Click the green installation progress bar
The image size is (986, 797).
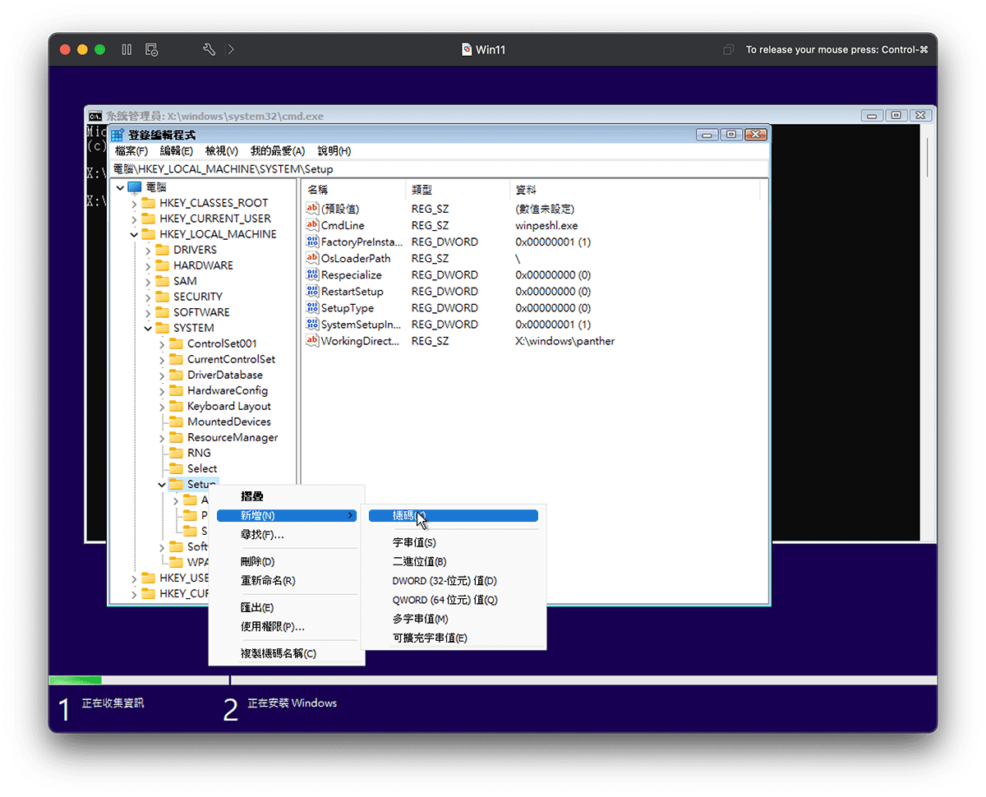74,680
